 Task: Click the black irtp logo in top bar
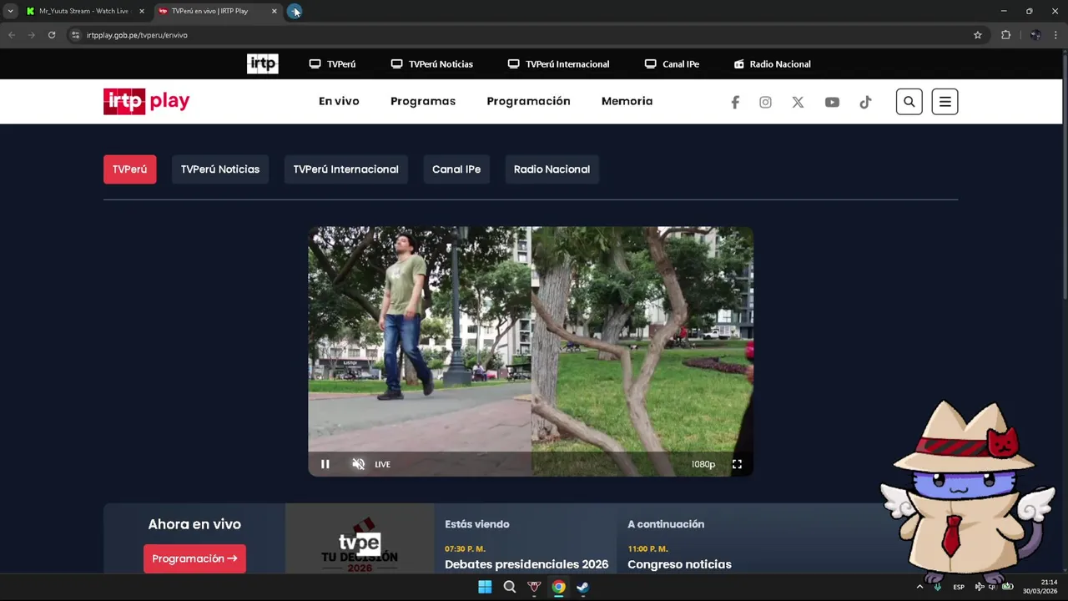(262, 64)
